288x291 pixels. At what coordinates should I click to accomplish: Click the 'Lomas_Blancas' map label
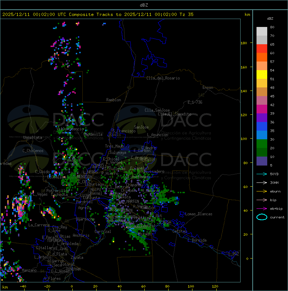199,214
